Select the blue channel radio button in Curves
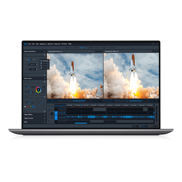182x182 pixels. tap(33, 106)
